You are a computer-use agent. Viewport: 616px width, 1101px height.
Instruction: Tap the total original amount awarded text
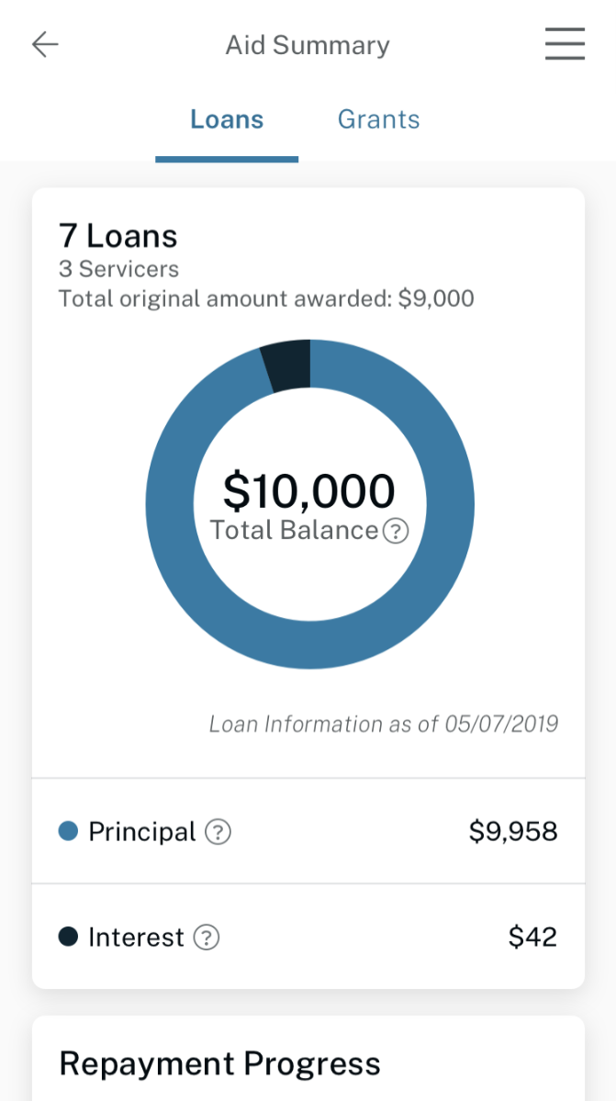point(265,298)
